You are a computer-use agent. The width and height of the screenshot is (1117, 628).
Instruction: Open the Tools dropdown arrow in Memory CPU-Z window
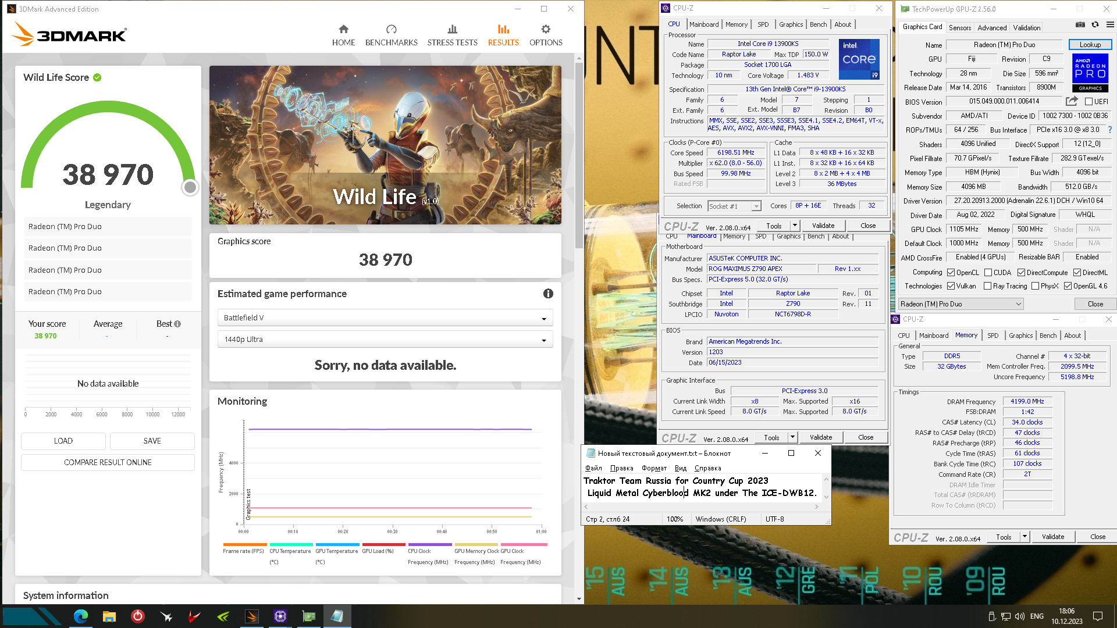tap(1024, 537)
